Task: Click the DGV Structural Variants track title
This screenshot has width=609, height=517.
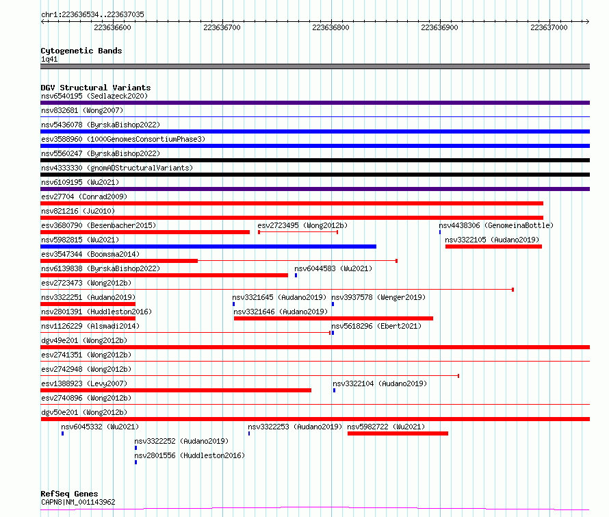Action: (x=96, y=88)
